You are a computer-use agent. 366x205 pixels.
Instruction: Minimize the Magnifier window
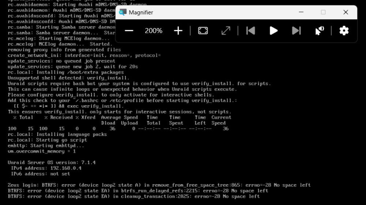pyautogui.click(x=301, y=12)
